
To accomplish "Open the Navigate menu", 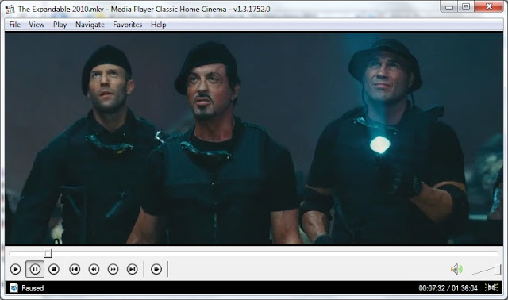I will tap(90, 25).
